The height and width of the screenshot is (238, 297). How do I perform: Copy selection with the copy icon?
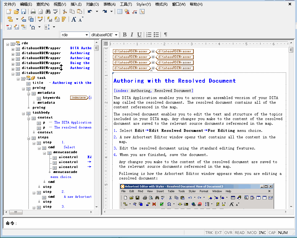click(x=72, y=11)
